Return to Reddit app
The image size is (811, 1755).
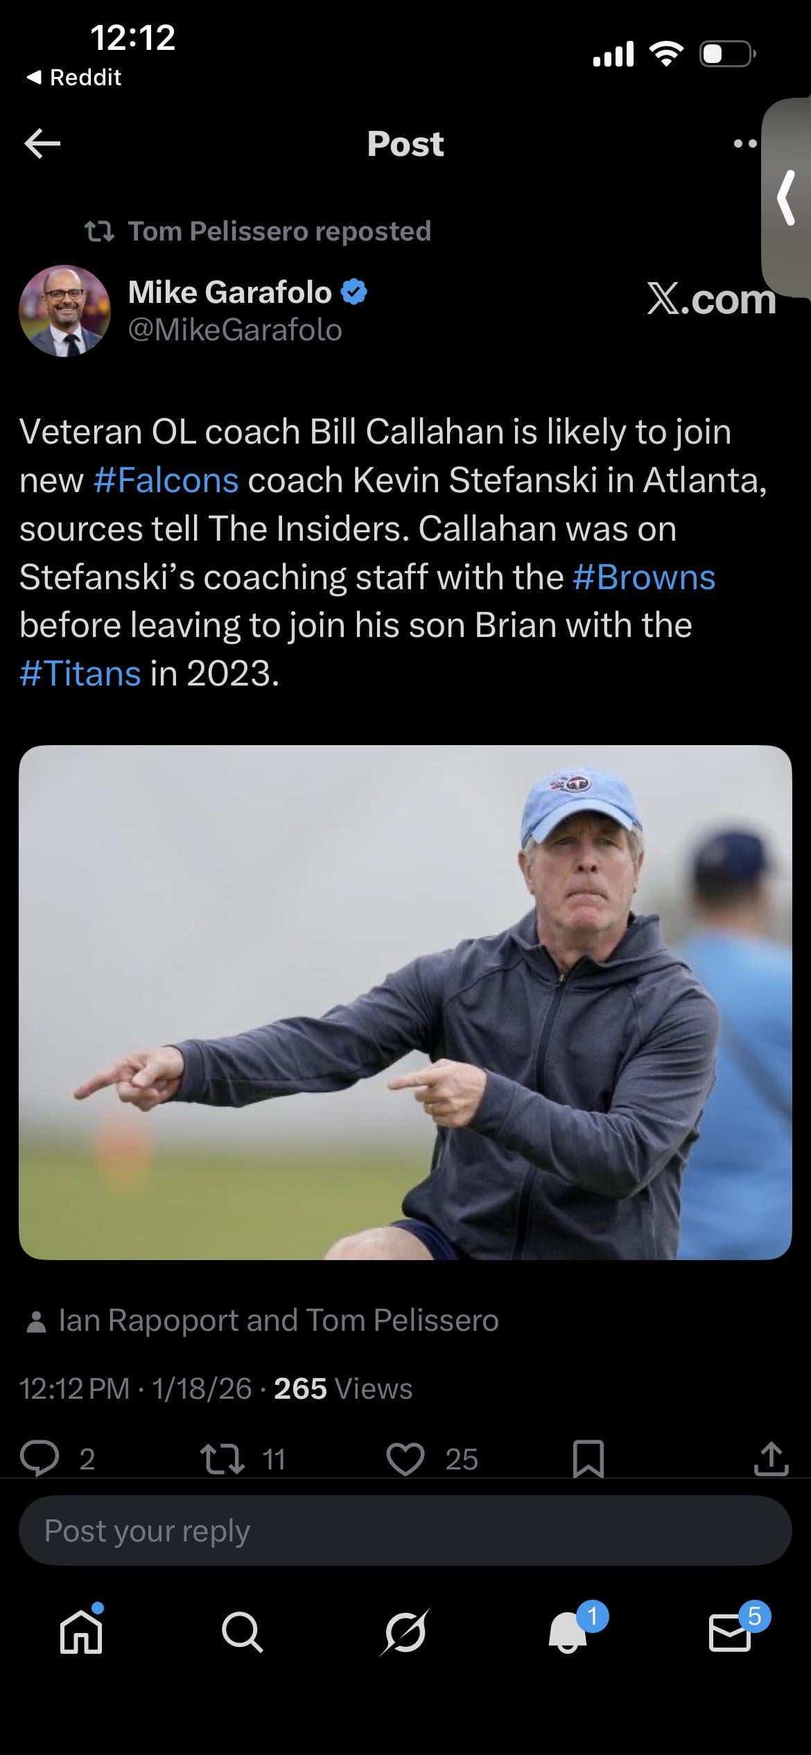point(74,77)
